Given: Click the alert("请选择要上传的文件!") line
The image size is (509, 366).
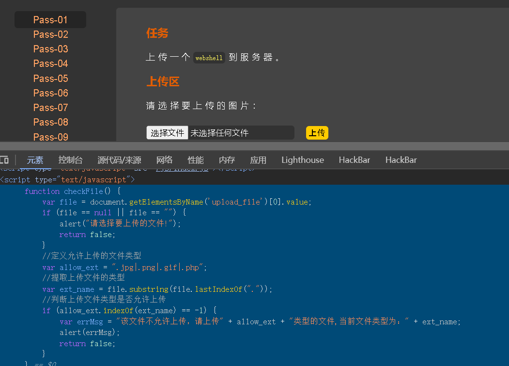Looking at the screenshot, I should point(120,223).
